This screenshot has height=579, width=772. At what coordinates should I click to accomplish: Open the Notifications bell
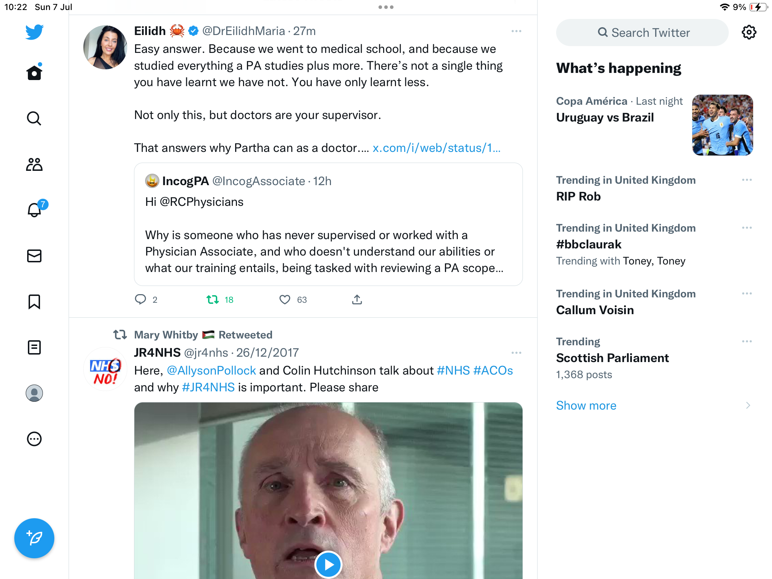click(x=34, y=210)
